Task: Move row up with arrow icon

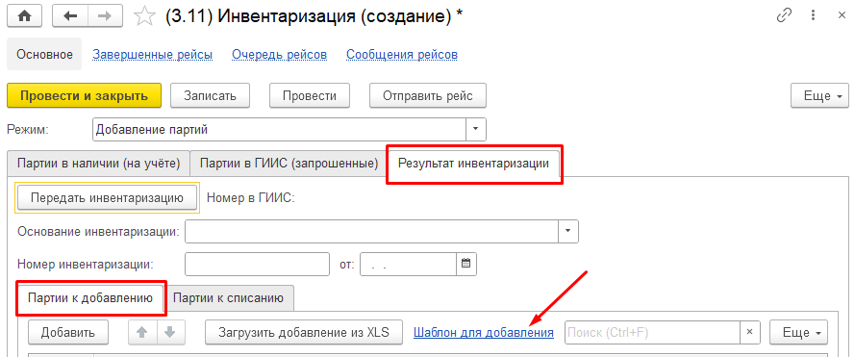Action: pos(142,332)
